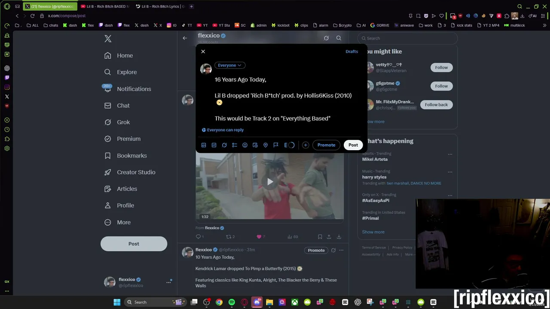Tag a location with pin icon
The width and height of the screenshot is (550, 309).
266,145
